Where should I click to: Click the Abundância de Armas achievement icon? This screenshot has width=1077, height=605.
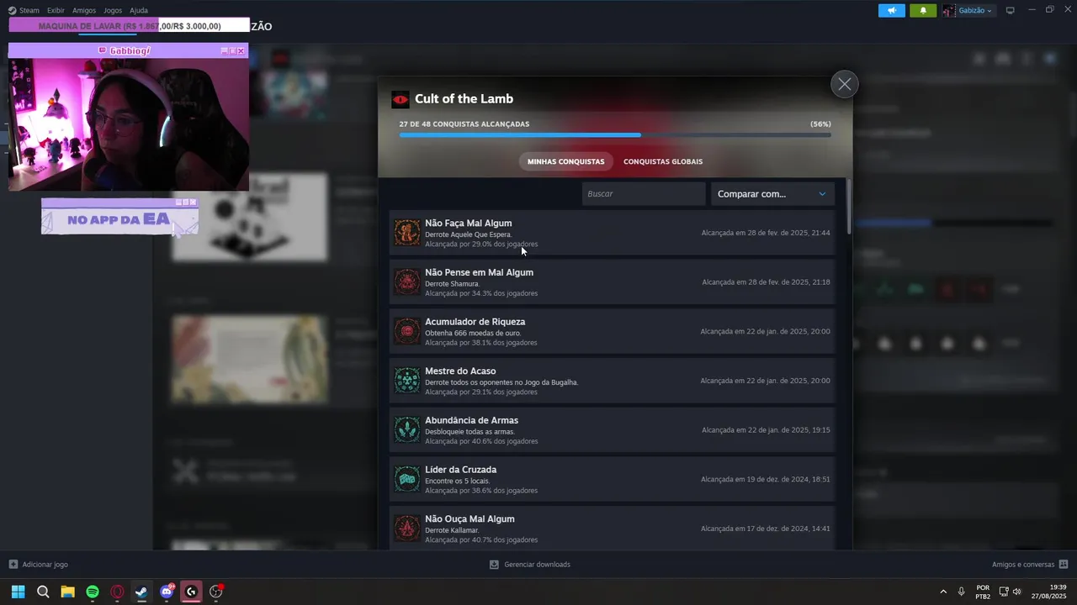point(407,430)
